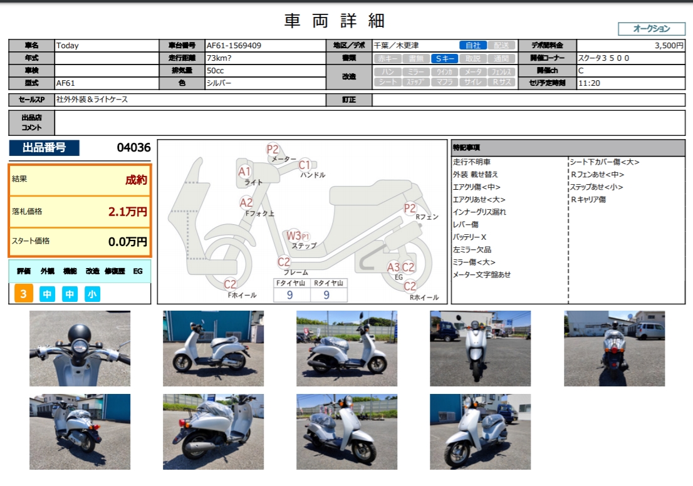Click the 小 badge under 改造
The height and width of the screenshot is (486, 693).
click(92, 294)
